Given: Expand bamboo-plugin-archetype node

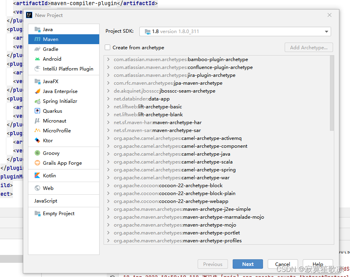Looking at the screenshot, I should point(108,59).
